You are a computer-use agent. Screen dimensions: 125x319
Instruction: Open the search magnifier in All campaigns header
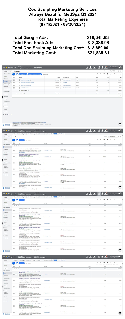pyautogui.click(x=87, y=67)
